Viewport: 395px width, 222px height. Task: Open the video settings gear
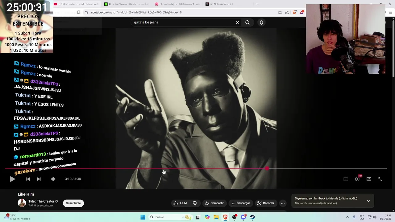click(357, 179)
